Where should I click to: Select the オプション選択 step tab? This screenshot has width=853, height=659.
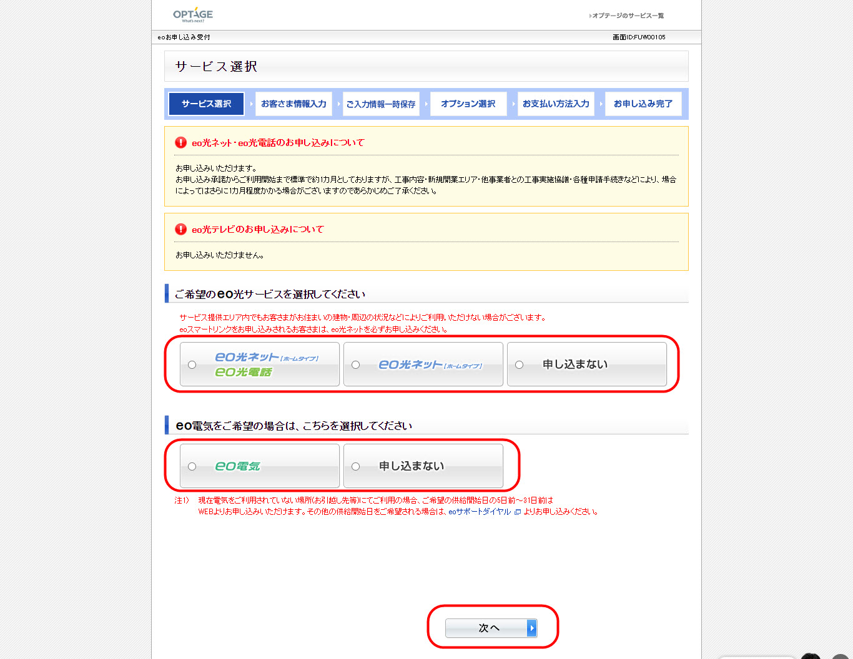[x=468, y=104]
